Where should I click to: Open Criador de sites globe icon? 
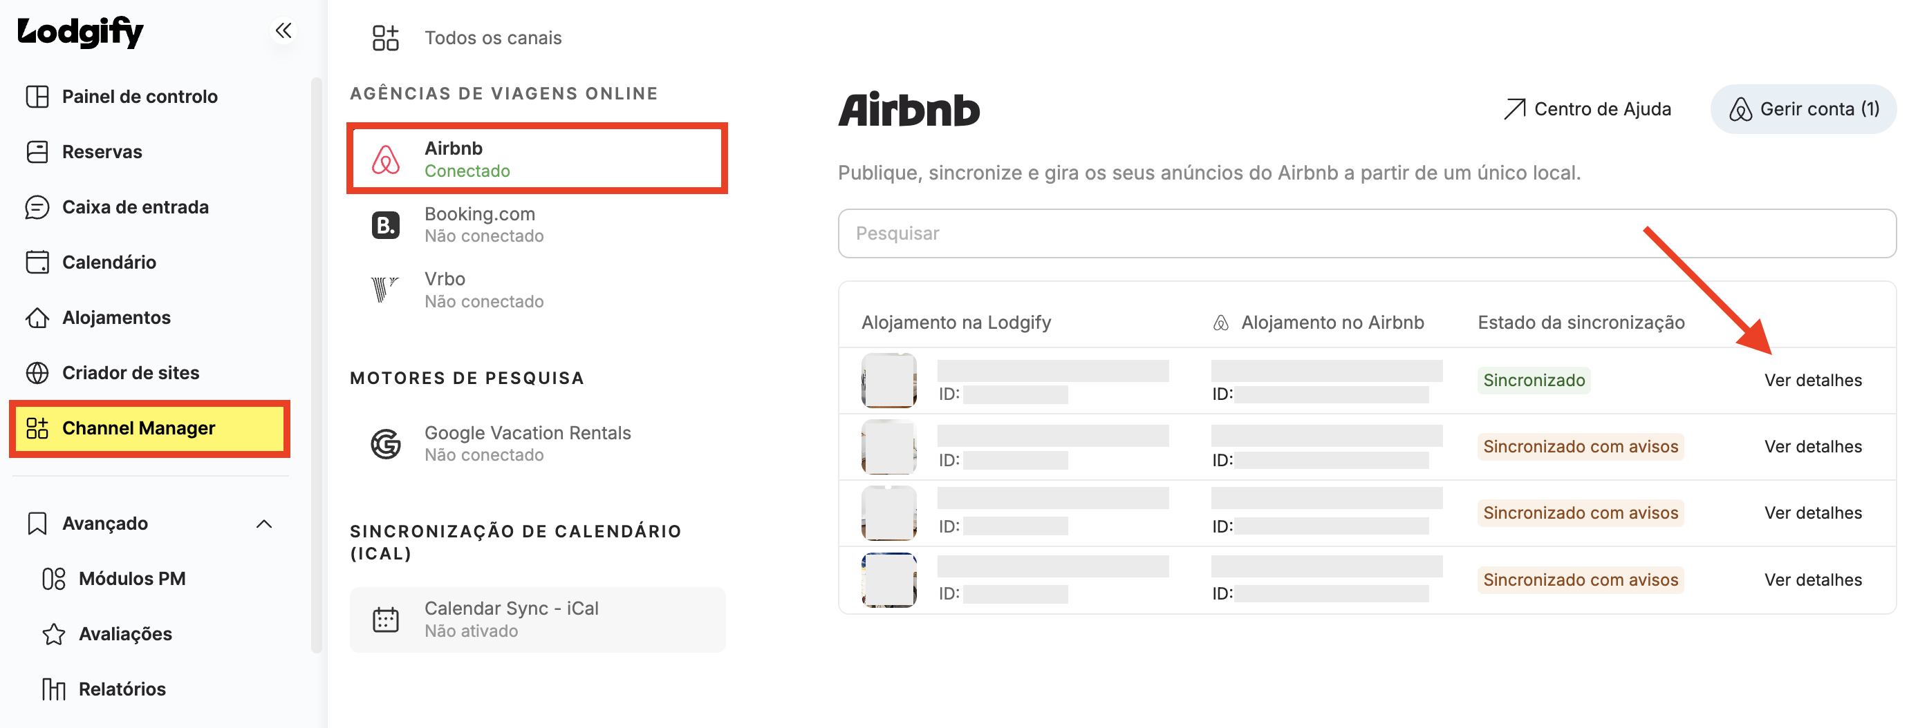[37, 372]
